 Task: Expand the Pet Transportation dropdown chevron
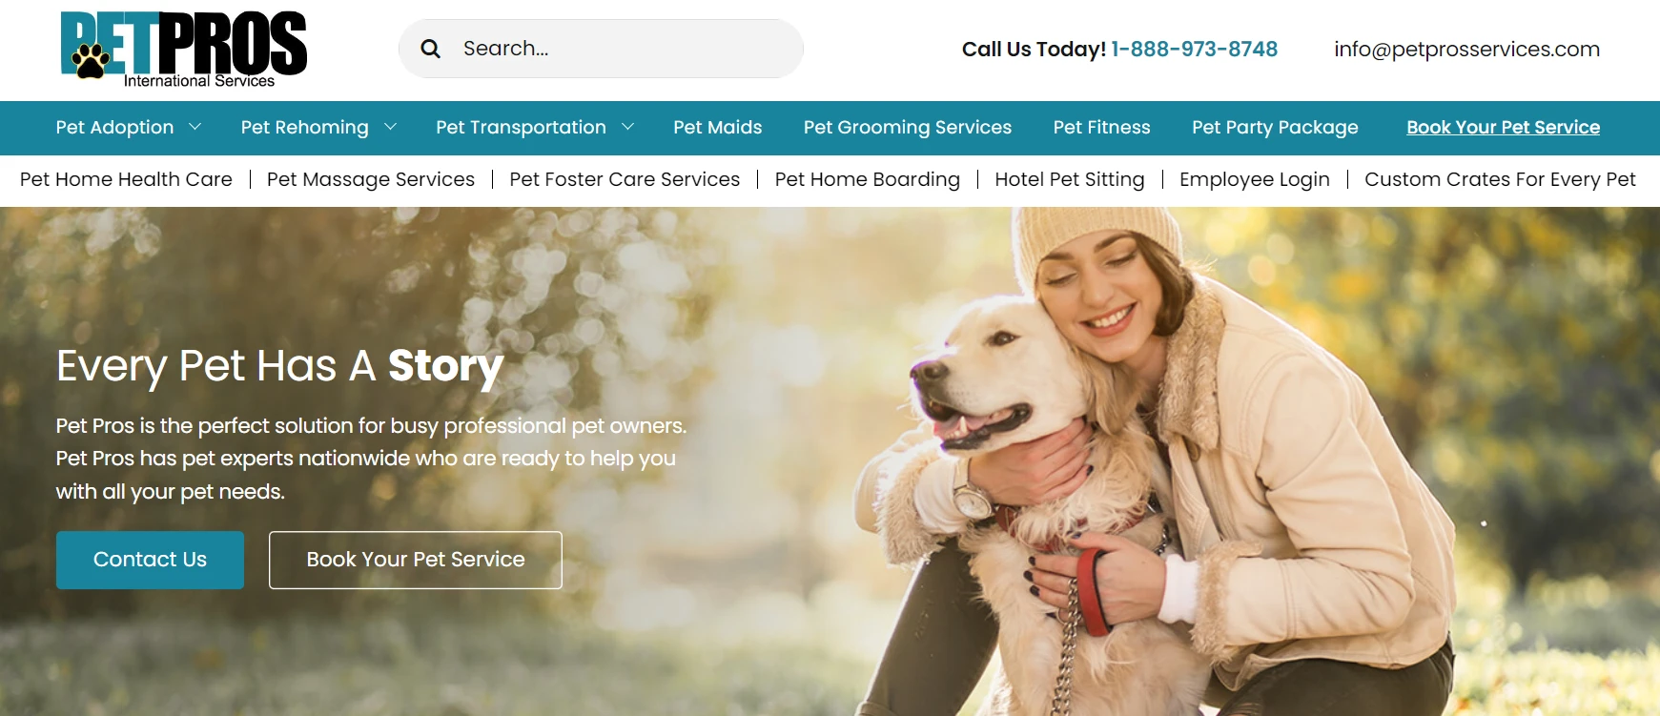tap(627, 127)
